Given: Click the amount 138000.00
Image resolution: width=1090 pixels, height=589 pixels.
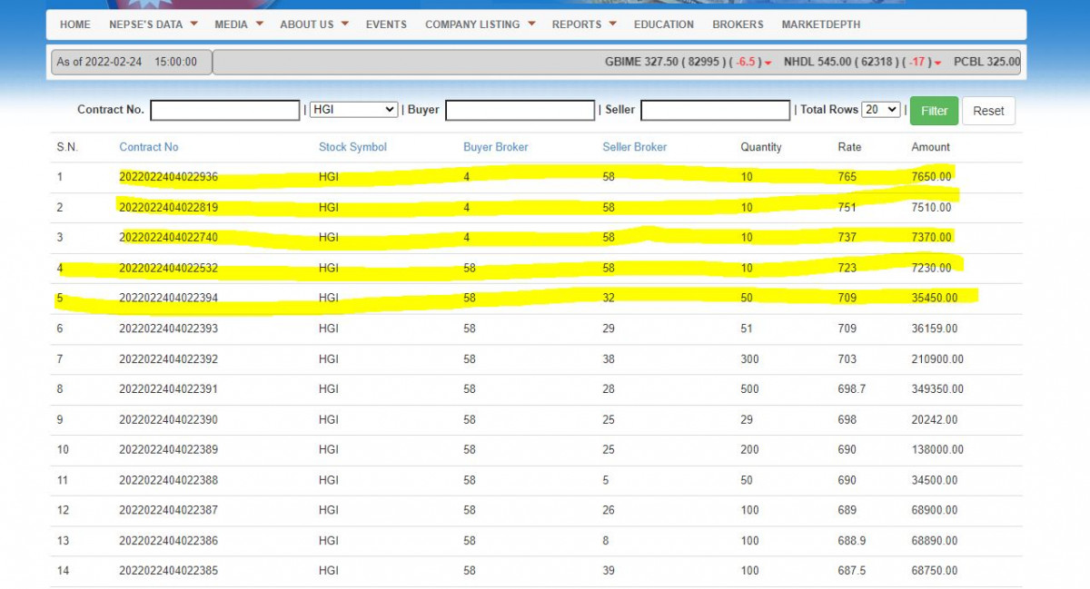Looking at the screenshot, I should pos(937,449).
